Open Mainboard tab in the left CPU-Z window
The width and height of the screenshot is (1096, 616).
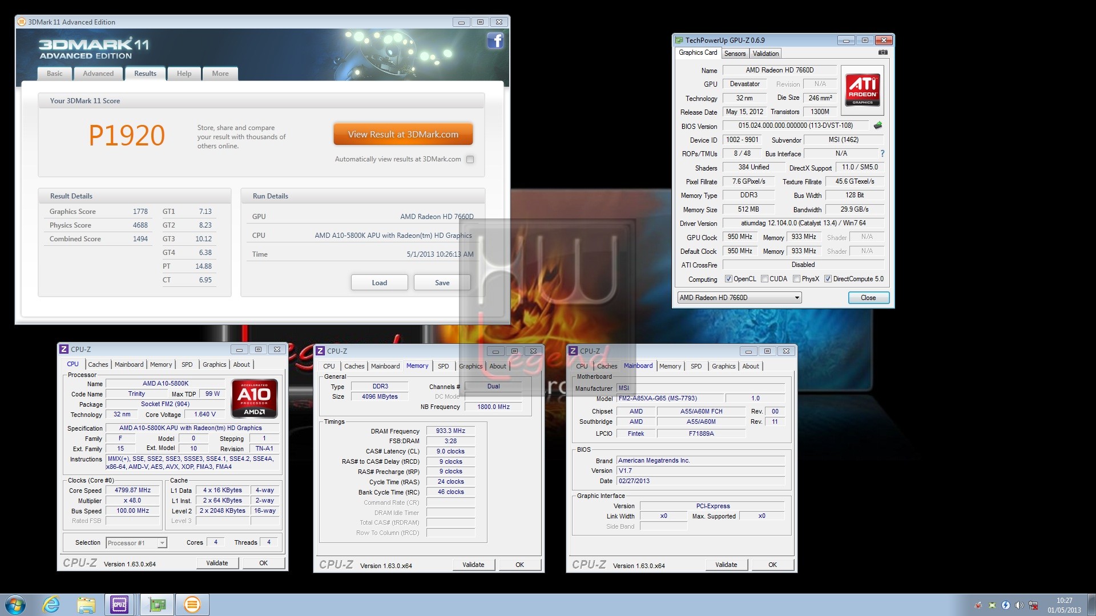point(129,364)
